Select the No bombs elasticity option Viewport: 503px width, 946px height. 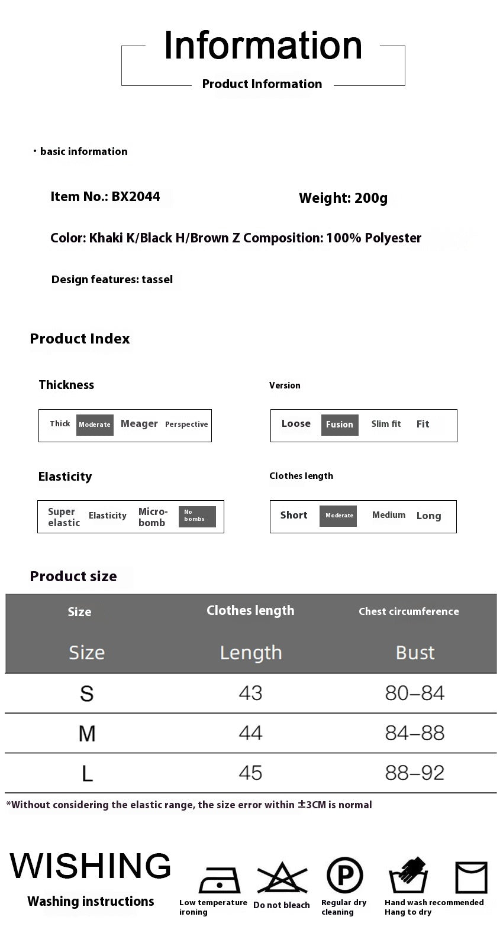coord(196,516)
